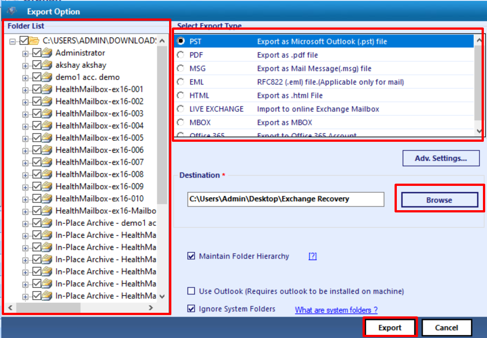Click 'Import to online Exchange Mailbox' description

[318, 109]
